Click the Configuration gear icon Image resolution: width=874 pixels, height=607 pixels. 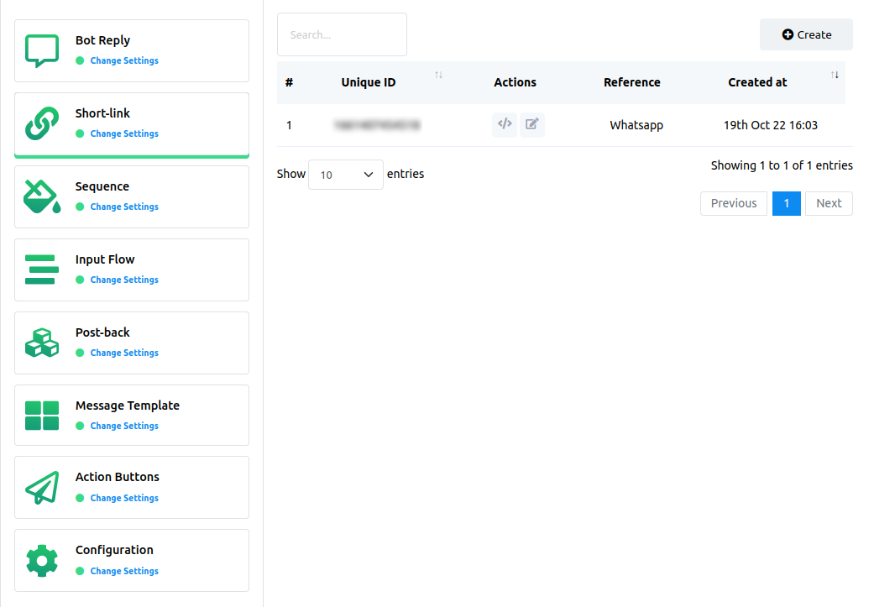pyautogui.click(x=41, y=560)
